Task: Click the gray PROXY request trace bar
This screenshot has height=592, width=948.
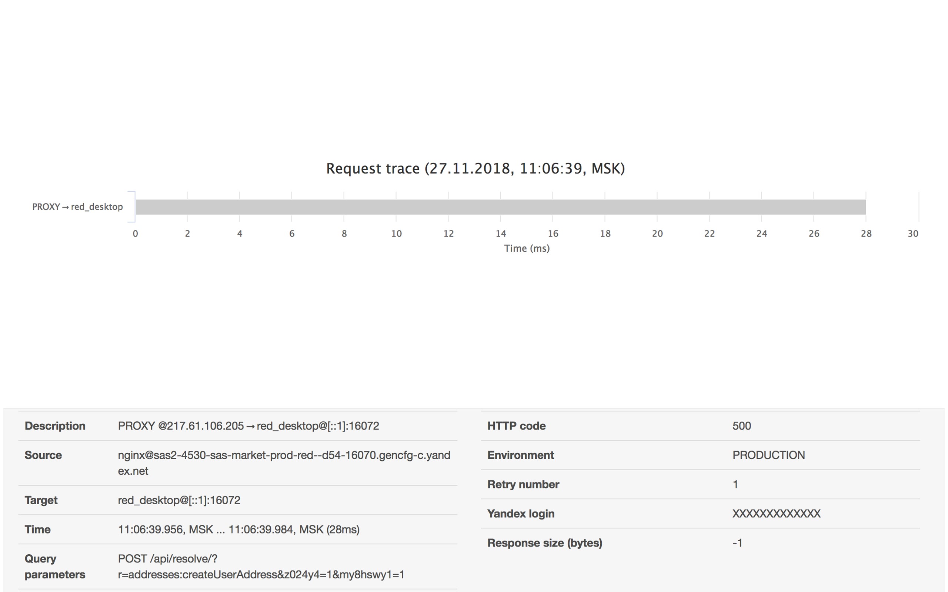Action: [500, 207]
